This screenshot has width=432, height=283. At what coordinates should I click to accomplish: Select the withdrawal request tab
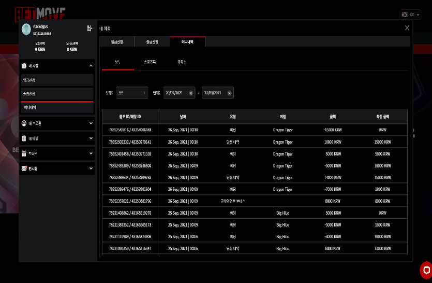pyautogui.click(x=152, y=42)
